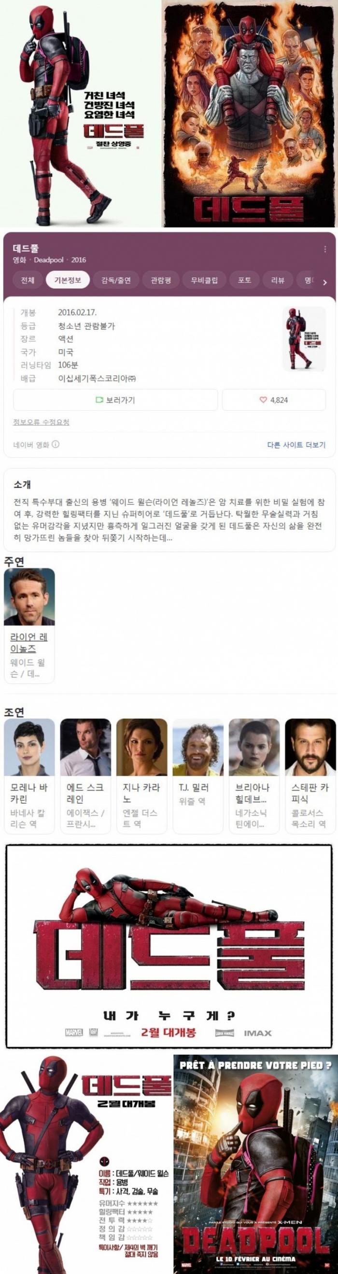Click the heart like button showing 4,824

[274, 399]
